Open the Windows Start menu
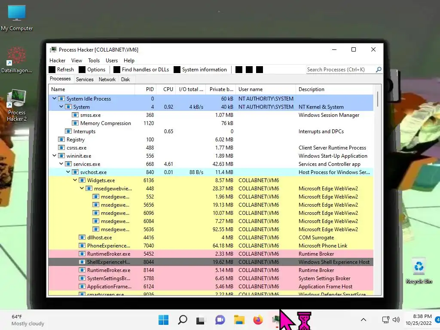The height and width of the screenshot is (330, 440). (163, 320)
